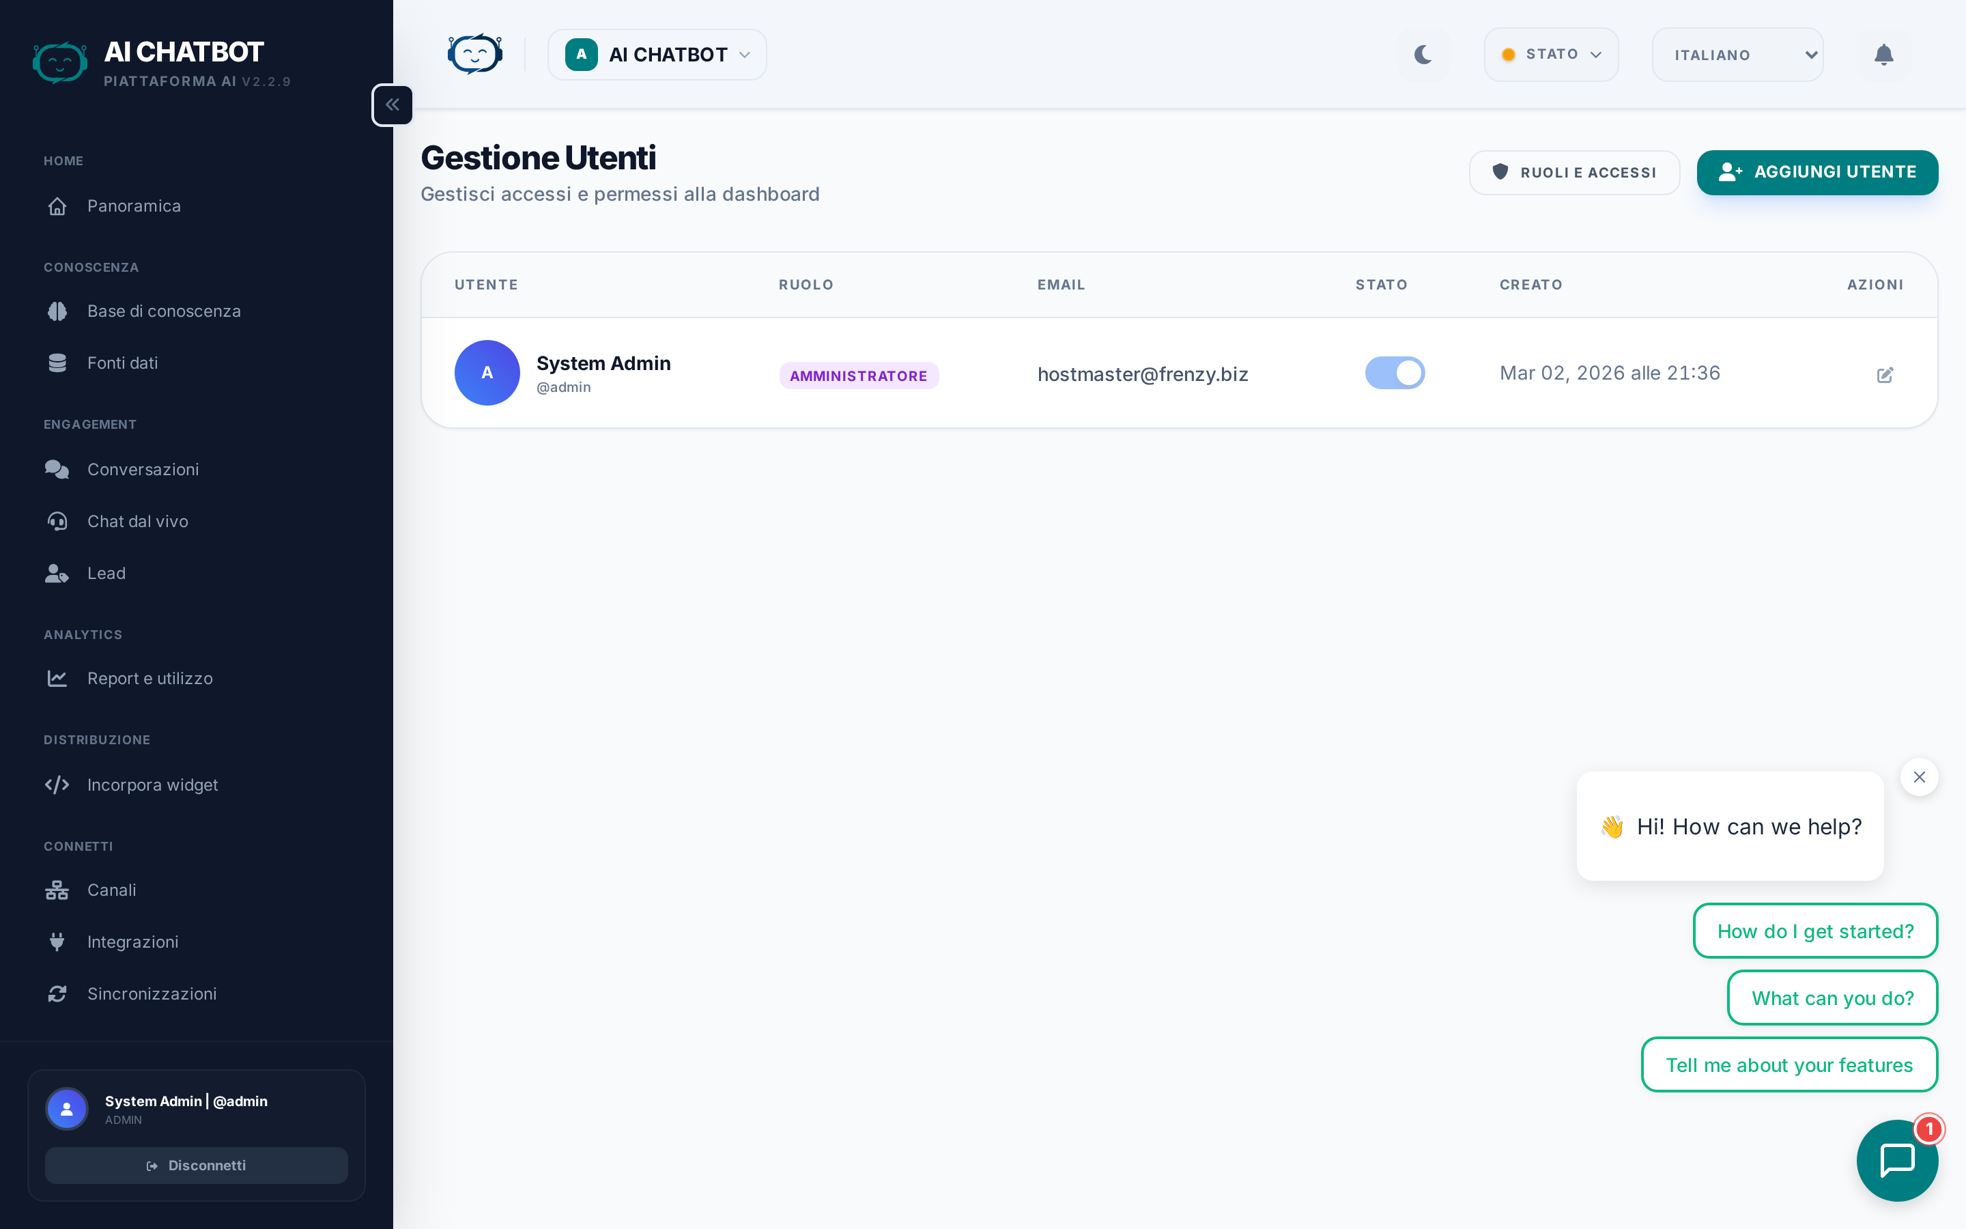The image size is (1966, 1229).
Task: Click the Sincronizzazioni sync icon
Action: click(57, 993)
